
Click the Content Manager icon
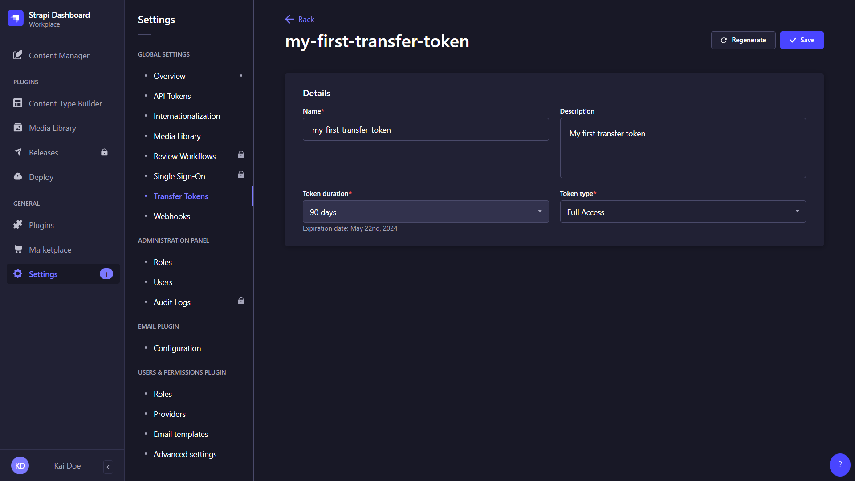[x=18, y=55]
